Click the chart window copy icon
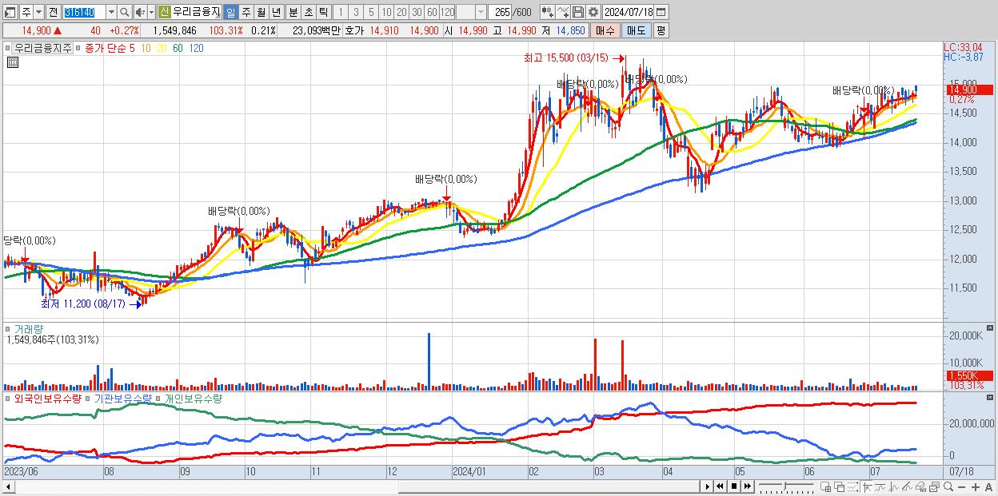This screenshot has width=998, height=496. tap(934, 487)
